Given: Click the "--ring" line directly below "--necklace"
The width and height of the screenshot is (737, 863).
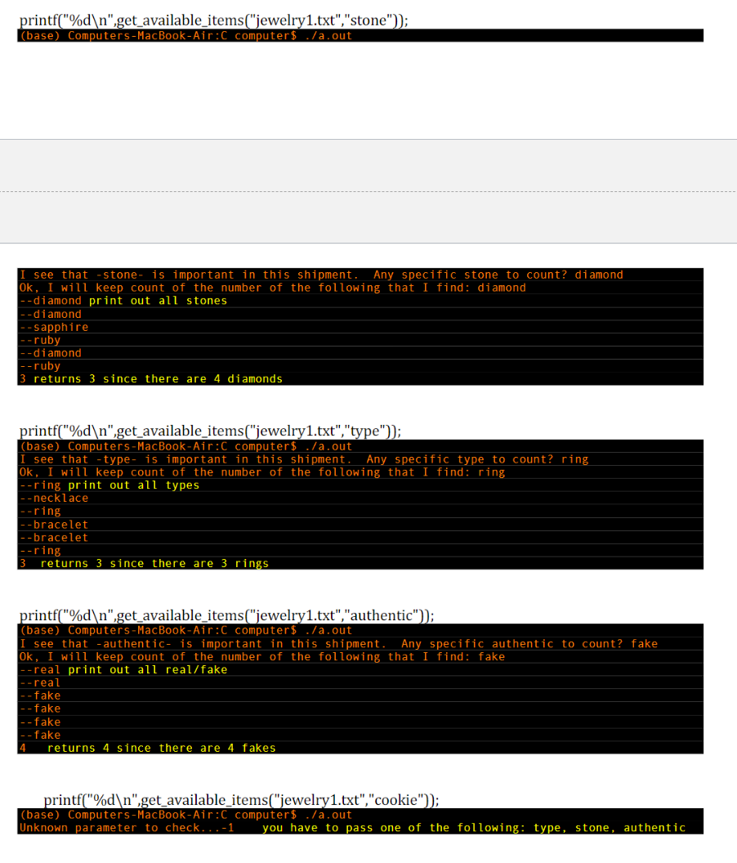Looking at the screenshot, I should click(x=40, y=512).
